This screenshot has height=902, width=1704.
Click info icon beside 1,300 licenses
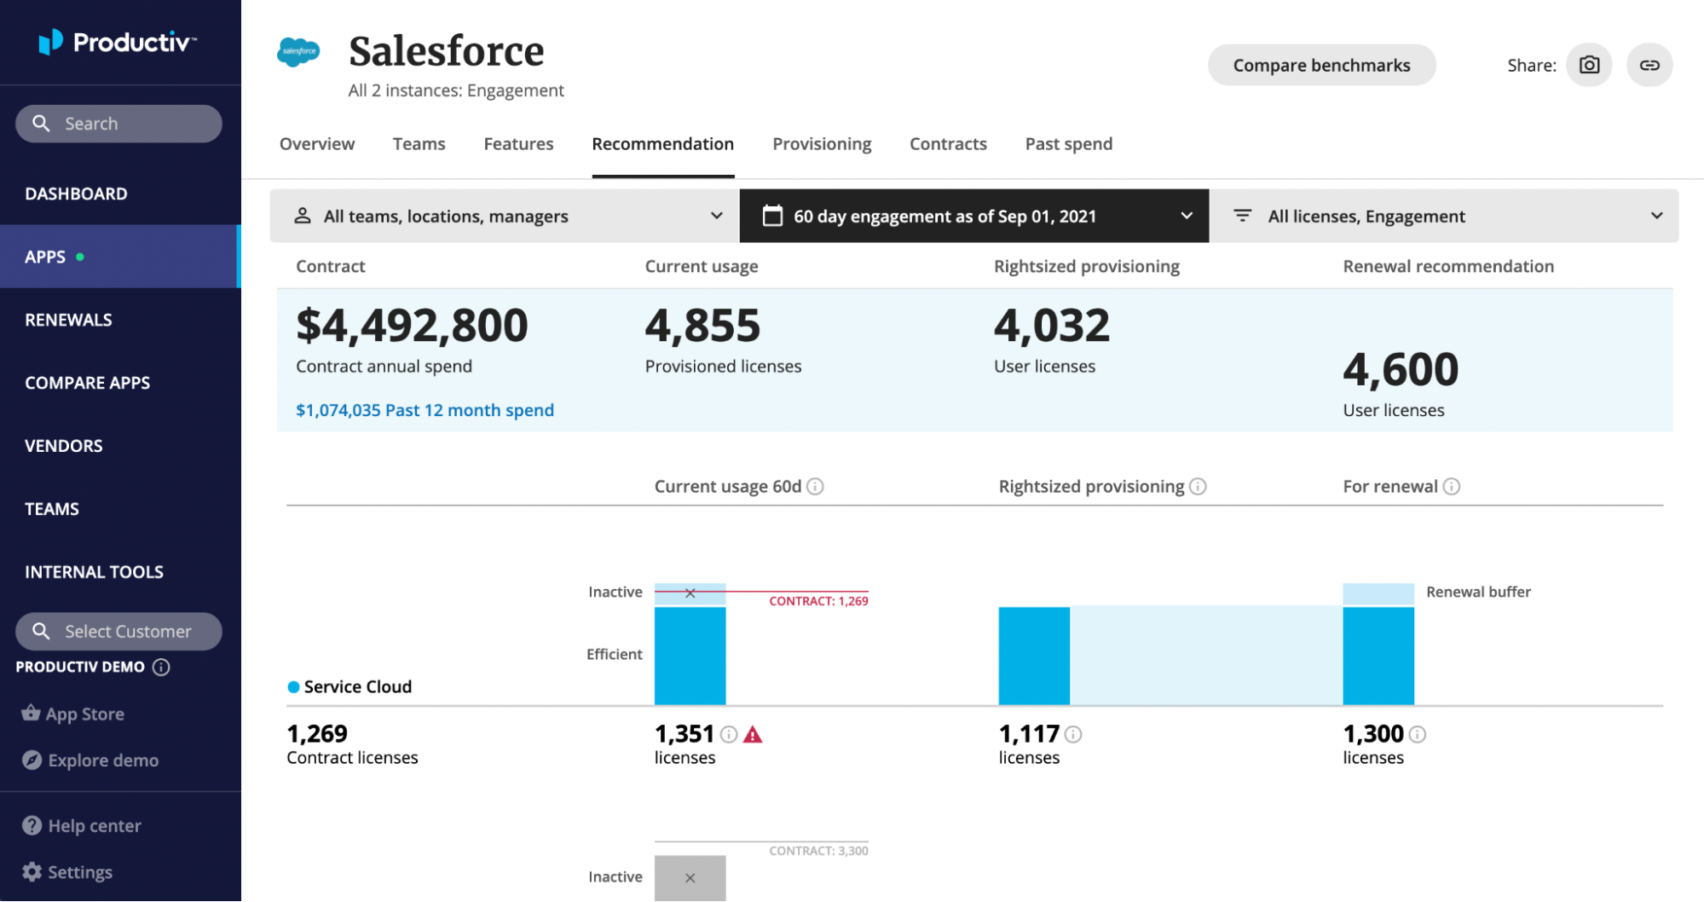(x=1418, y=735)
